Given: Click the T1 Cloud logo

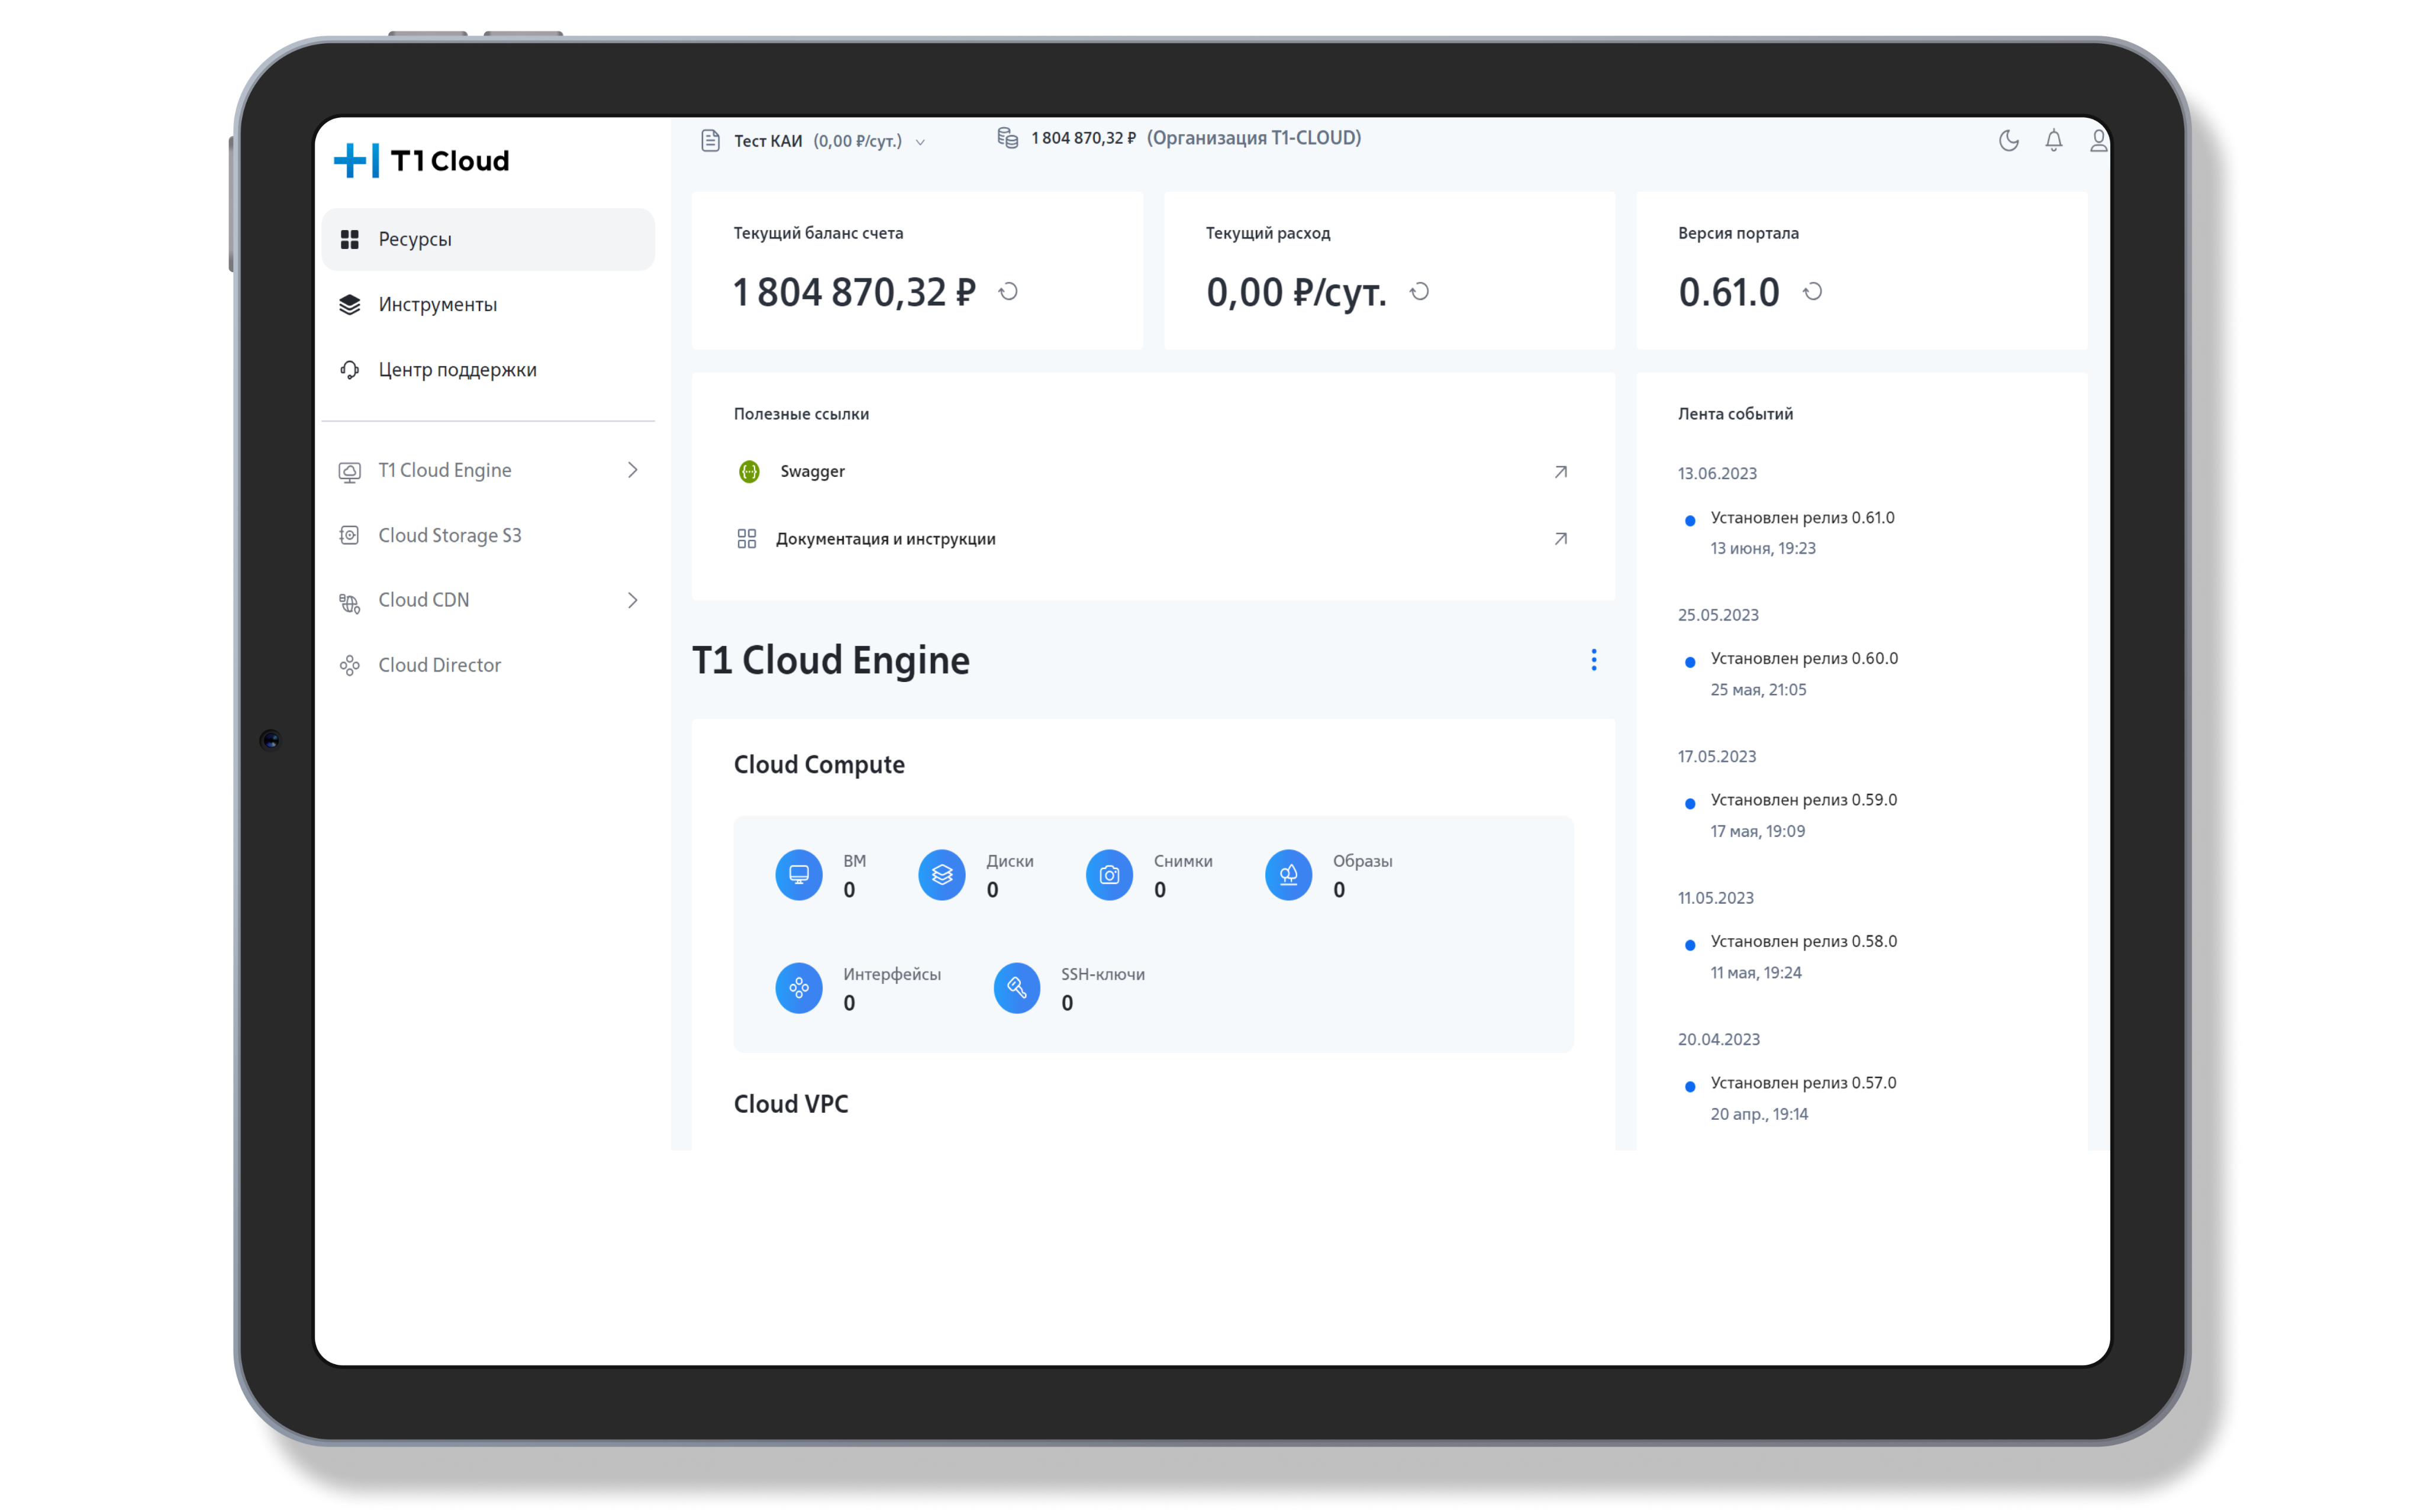Looking at the screenshot, I should (421, 160).
